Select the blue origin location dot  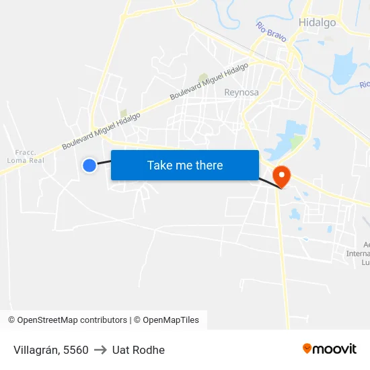coord(89,165)
